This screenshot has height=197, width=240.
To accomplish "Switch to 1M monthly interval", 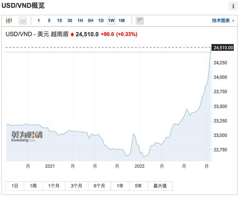I will pos(121,21).
